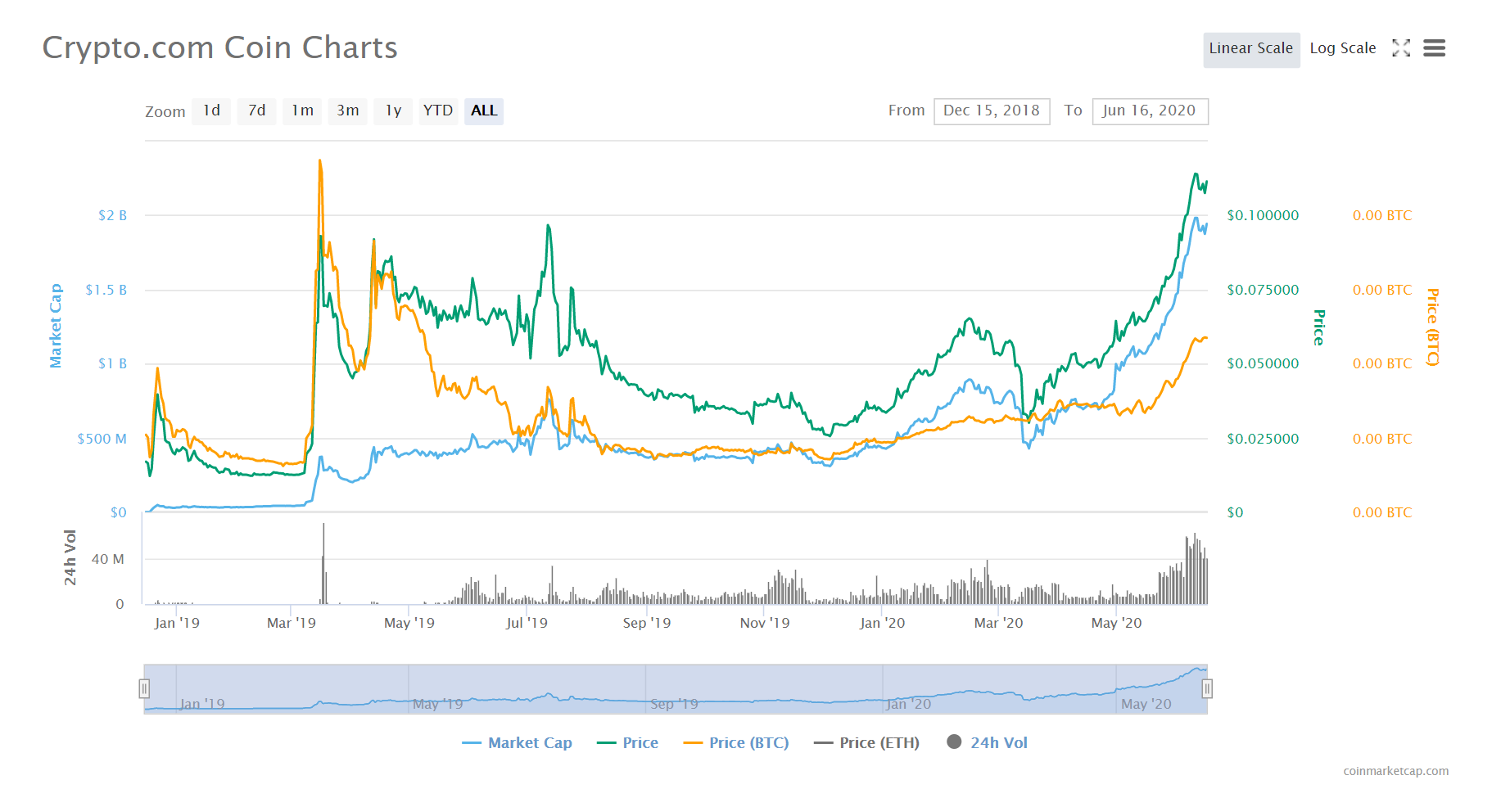The height and width of the screenshot is (798, 1510).
Task: Toggle fullscreen chart view icon
Action: [1401, 48]
